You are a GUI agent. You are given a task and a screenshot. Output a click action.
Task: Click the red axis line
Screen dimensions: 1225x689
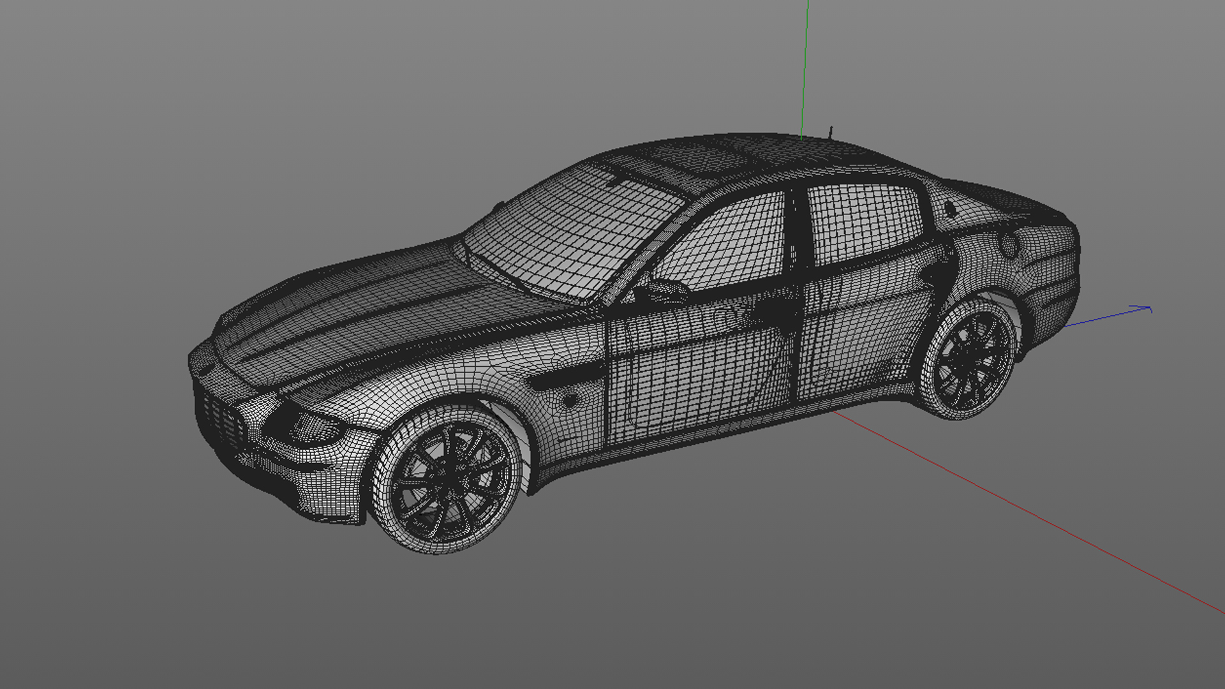point(1021,507)
